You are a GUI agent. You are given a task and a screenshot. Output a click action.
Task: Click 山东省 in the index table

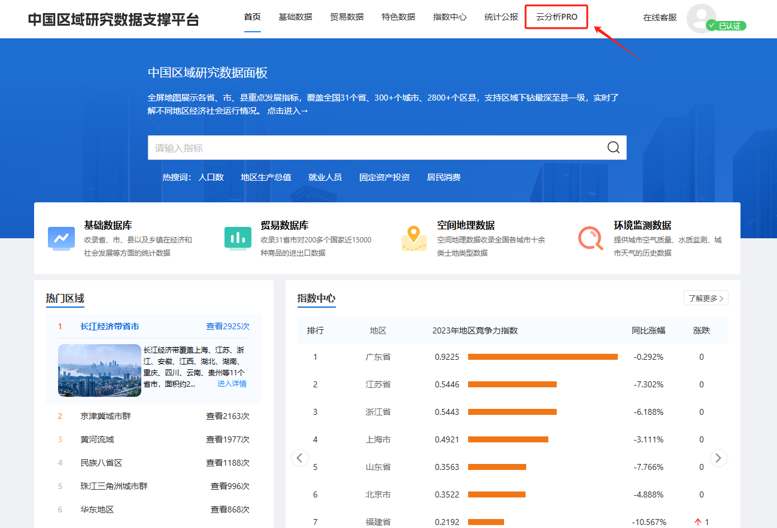(x=378, y=467)
